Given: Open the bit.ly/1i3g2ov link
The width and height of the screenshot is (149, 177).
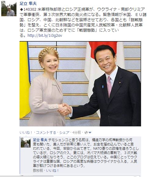Looking at the screenshot, I should (45, 36).
